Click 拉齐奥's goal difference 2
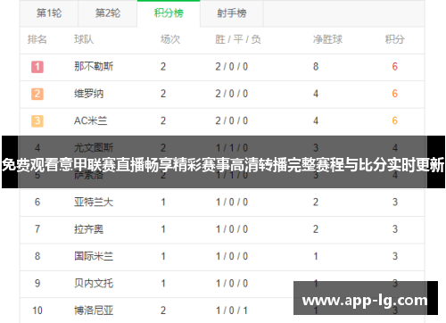 click(x=316, y=229)
